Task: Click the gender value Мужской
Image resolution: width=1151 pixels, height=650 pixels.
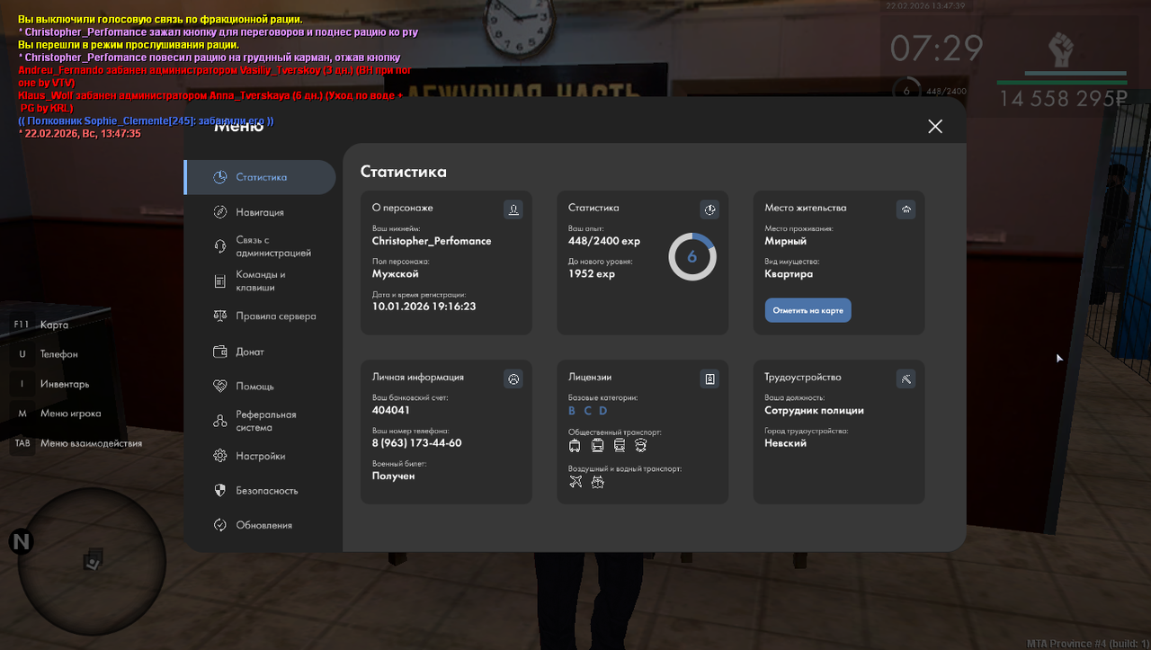Action: click(x=396, y=273)
